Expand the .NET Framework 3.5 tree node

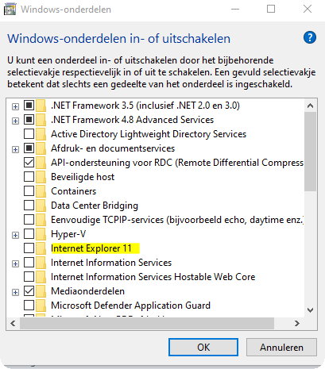click(16, 106)
